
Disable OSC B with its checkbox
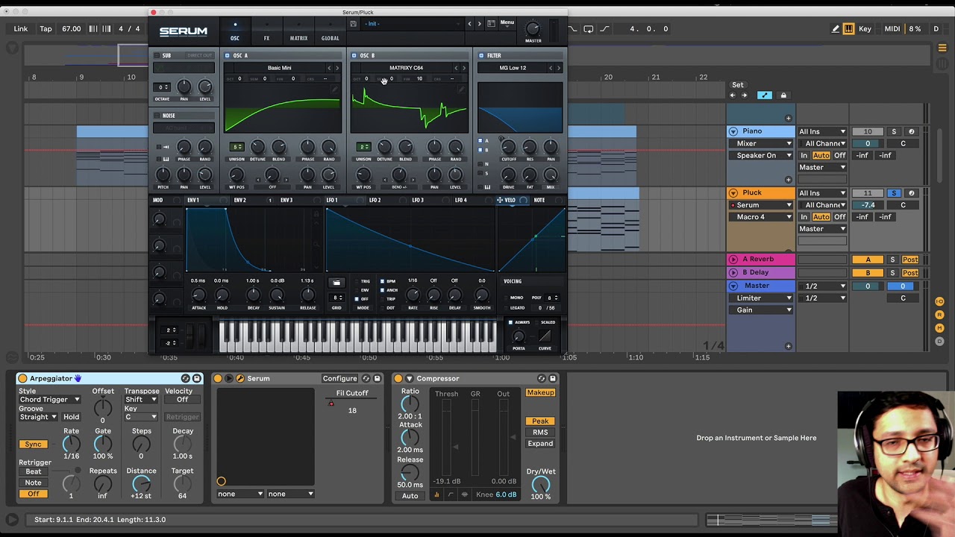354,55
